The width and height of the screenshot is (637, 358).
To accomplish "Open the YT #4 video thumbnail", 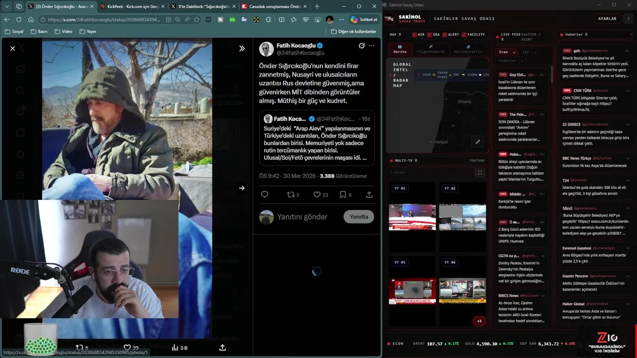I will (462, 291).
